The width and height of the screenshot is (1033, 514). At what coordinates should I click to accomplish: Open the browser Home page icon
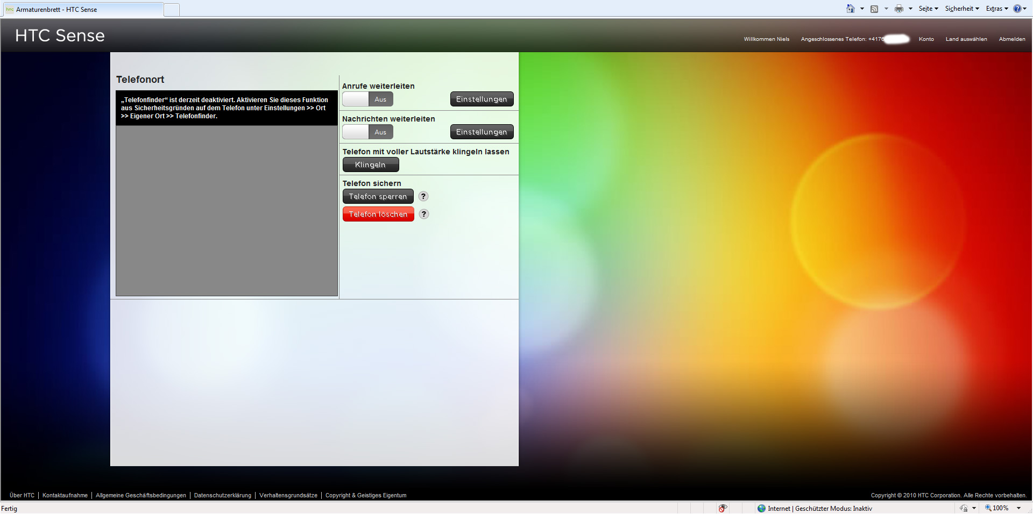click(x=850, y=9)
